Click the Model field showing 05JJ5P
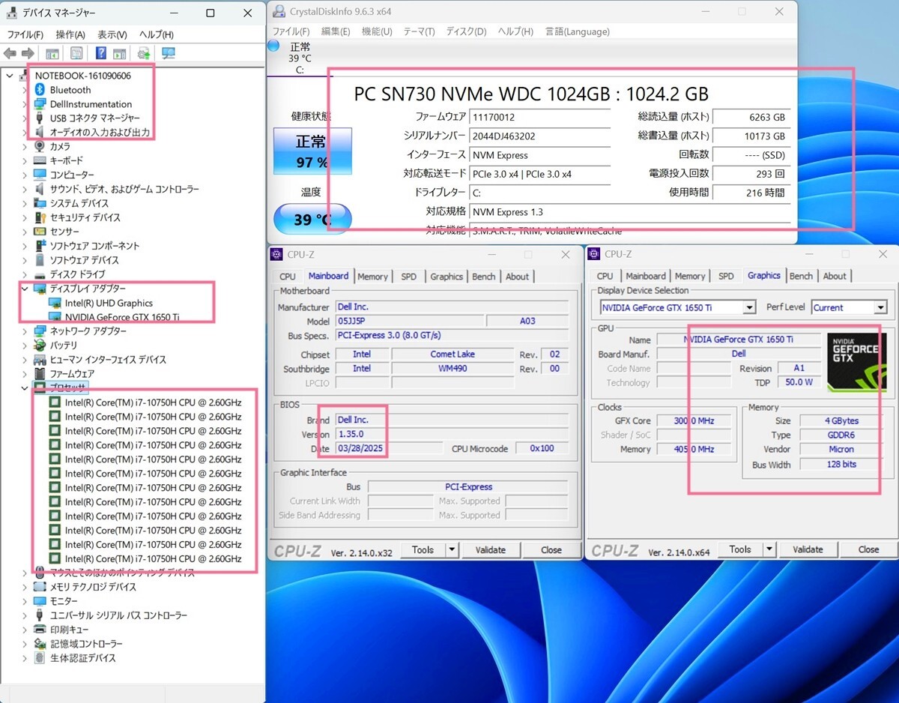The image size is (899, 703). [x=408, y=322]
